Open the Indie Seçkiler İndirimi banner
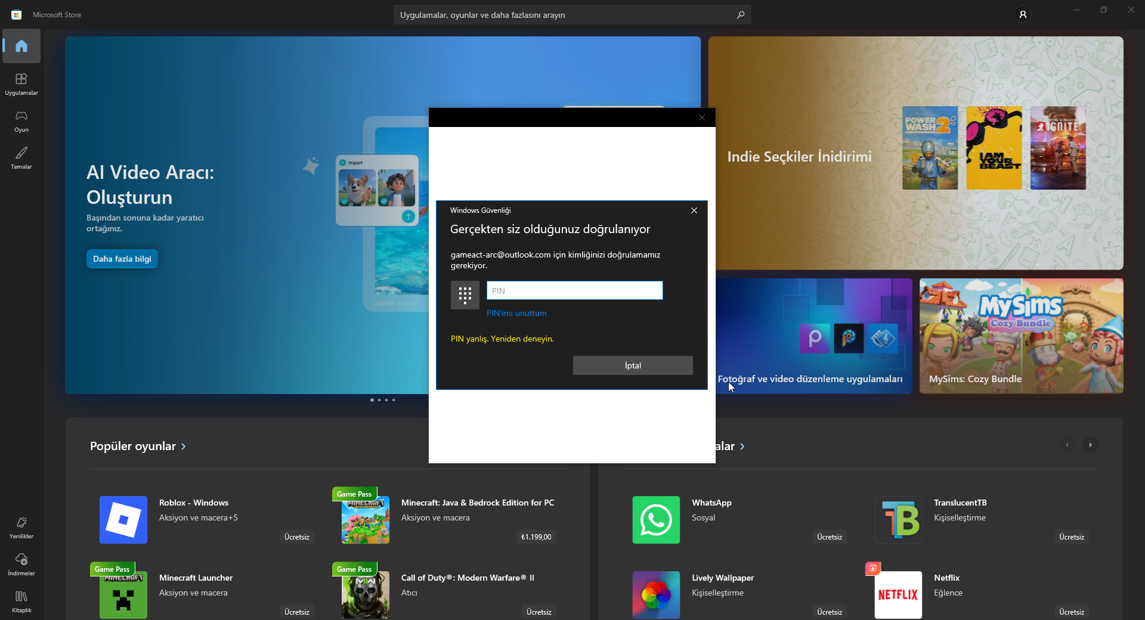 click(x=915, y=153)
